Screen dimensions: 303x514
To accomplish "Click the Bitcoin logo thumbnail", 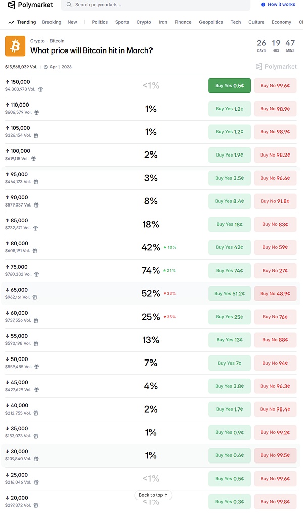I will (x=15, y=46).
